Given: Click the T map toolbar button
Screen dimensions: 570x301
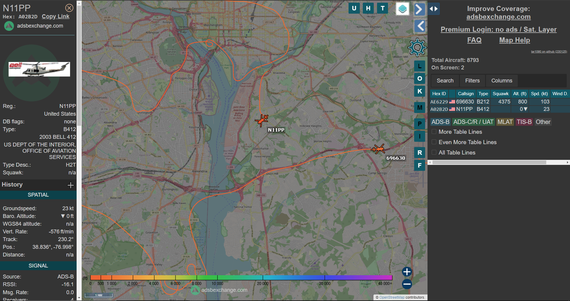Looking at the screenshot, I should click(x=383, y=8).
